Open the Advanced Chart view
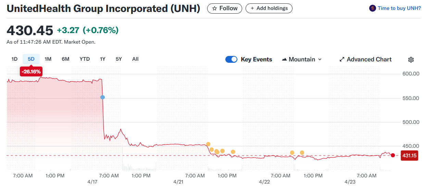The height and width of the screenshot is (189, 424). tap(365, 59)
